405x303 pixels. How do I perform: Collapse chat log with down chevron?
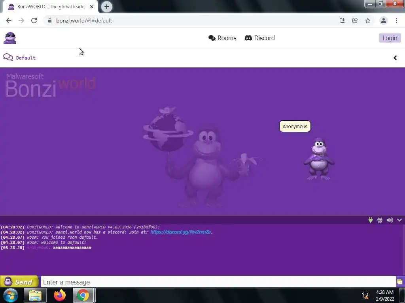tap(399, 220)
